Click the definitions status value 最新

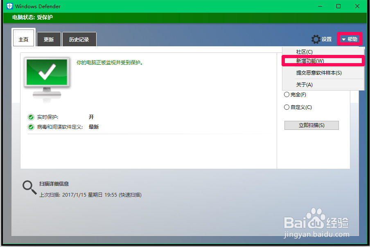(x=94, y=127)
